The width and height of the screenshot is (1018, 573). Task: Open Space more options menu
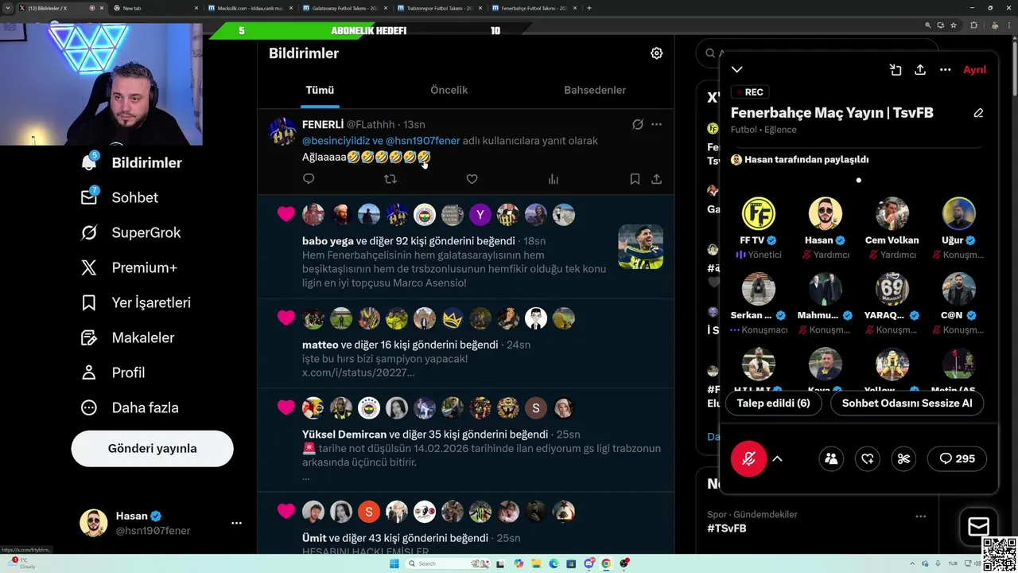pos(945,70)
